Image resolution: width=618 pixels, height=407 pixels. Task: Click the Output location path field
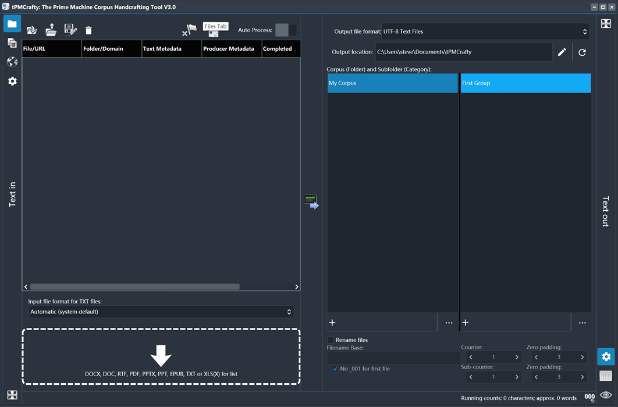pyautogui.click(x=463, y=52)
